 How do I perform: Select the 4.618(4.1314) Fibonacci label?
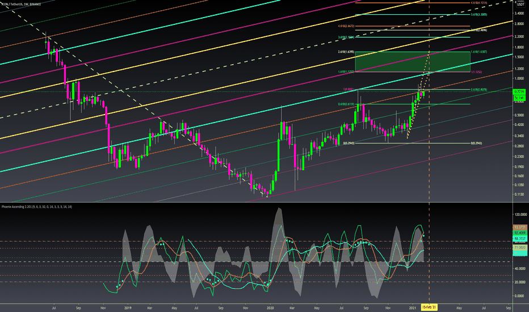tap(479, 3)
